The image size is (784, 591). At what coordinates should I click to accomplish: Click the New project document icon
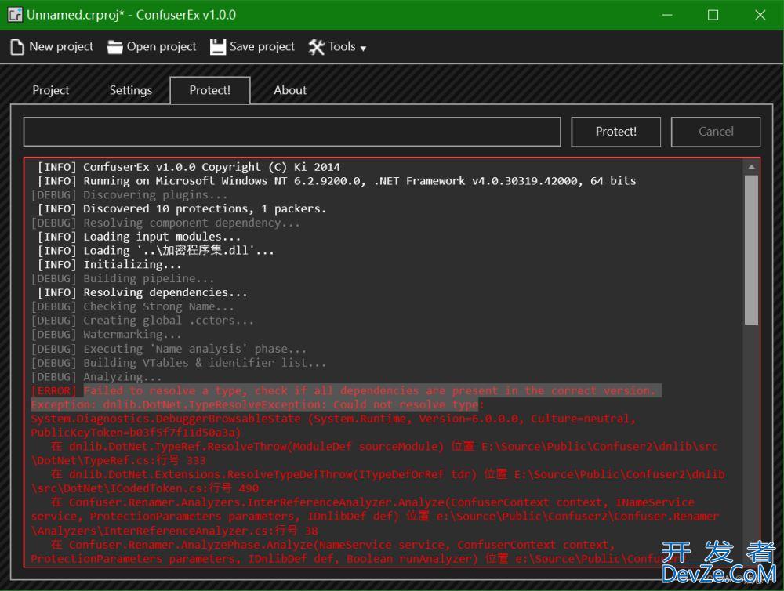pos(17,47)
